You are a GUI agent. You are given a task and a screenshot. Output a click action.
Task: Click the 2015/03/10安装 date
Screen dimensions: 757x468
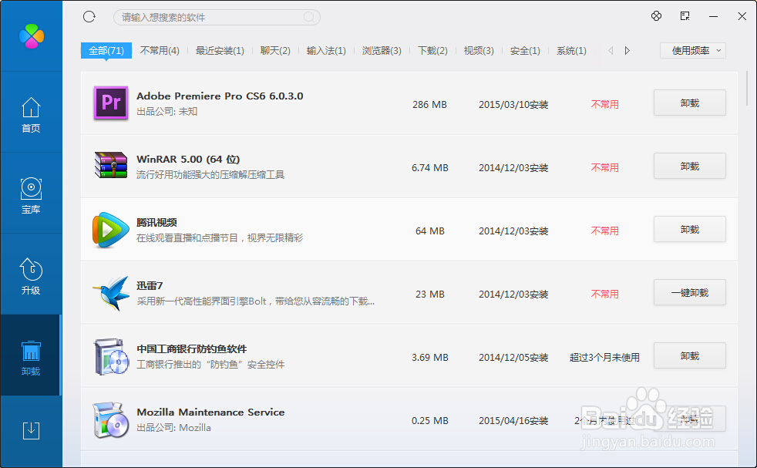click(x=513, y=104)
